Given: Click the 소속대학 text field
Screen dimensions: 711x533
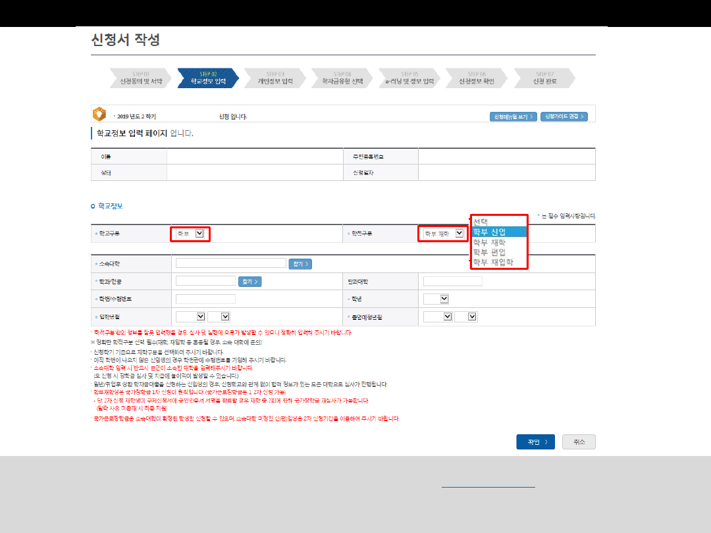Looking at the screenshot, I should 230,263.
